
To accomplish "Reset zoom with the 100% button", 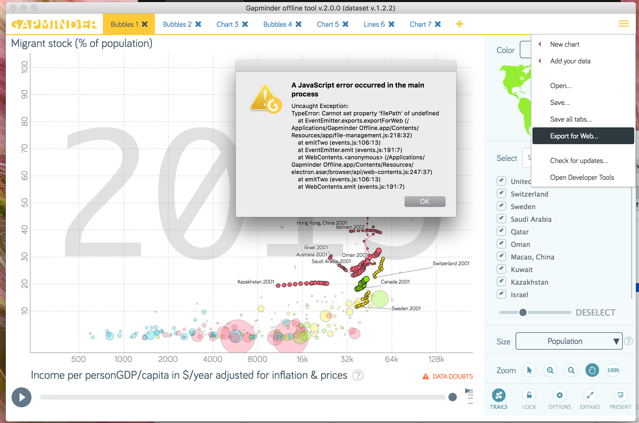I will (613, 370).
